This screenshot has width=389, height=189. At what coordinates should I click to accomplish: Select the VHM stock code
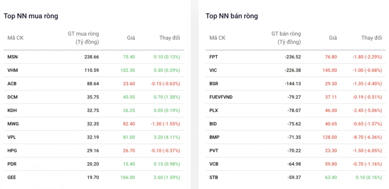coord(13,70)
